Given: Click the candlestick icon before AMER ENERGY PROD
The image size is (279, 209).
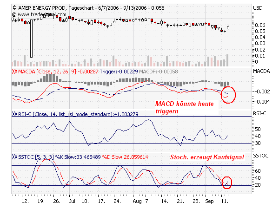Looking at the screenshot, I should [x=14, y=8].
